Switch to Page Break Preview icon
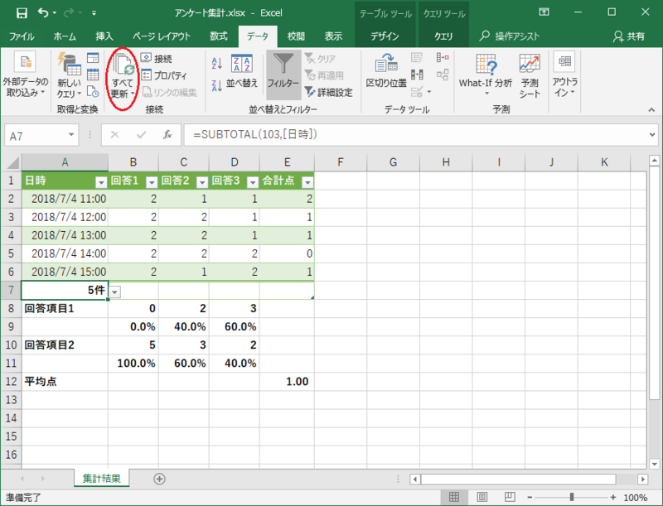Viewport: 663px width, 506px height. click(x=510, y=497)
